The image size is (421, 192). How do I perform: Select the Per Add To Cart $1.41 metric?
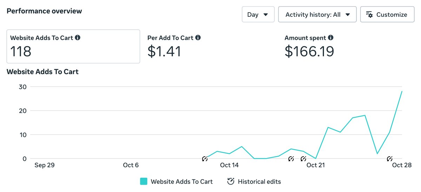(174, 47)
